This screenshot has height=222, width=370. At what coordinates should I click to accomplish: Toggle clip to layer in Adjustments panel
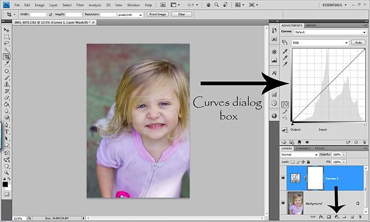pyautogui.click(x=299, y=142)
